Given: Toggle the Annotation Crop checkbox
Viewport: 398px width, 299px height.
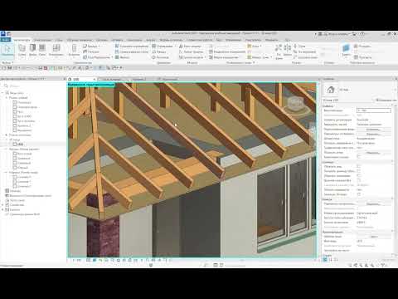Looking at the screenshot, I should [359, 175].
